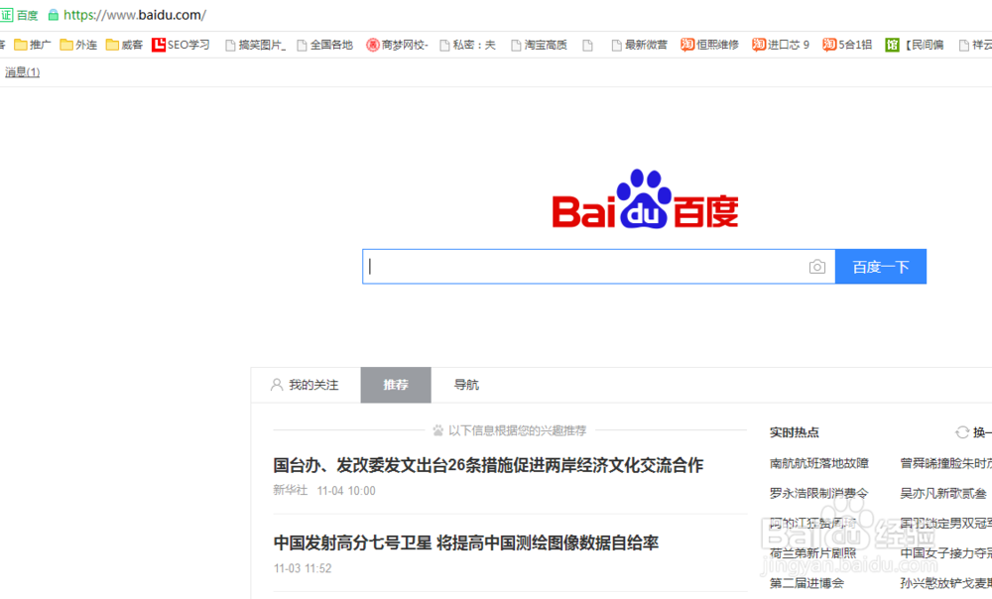Image resolution: width=992 pixels, height=599 pixels.
Task: Open the 推广 bookmark folder
Action: pyautogui.click(x=33, y=45)
